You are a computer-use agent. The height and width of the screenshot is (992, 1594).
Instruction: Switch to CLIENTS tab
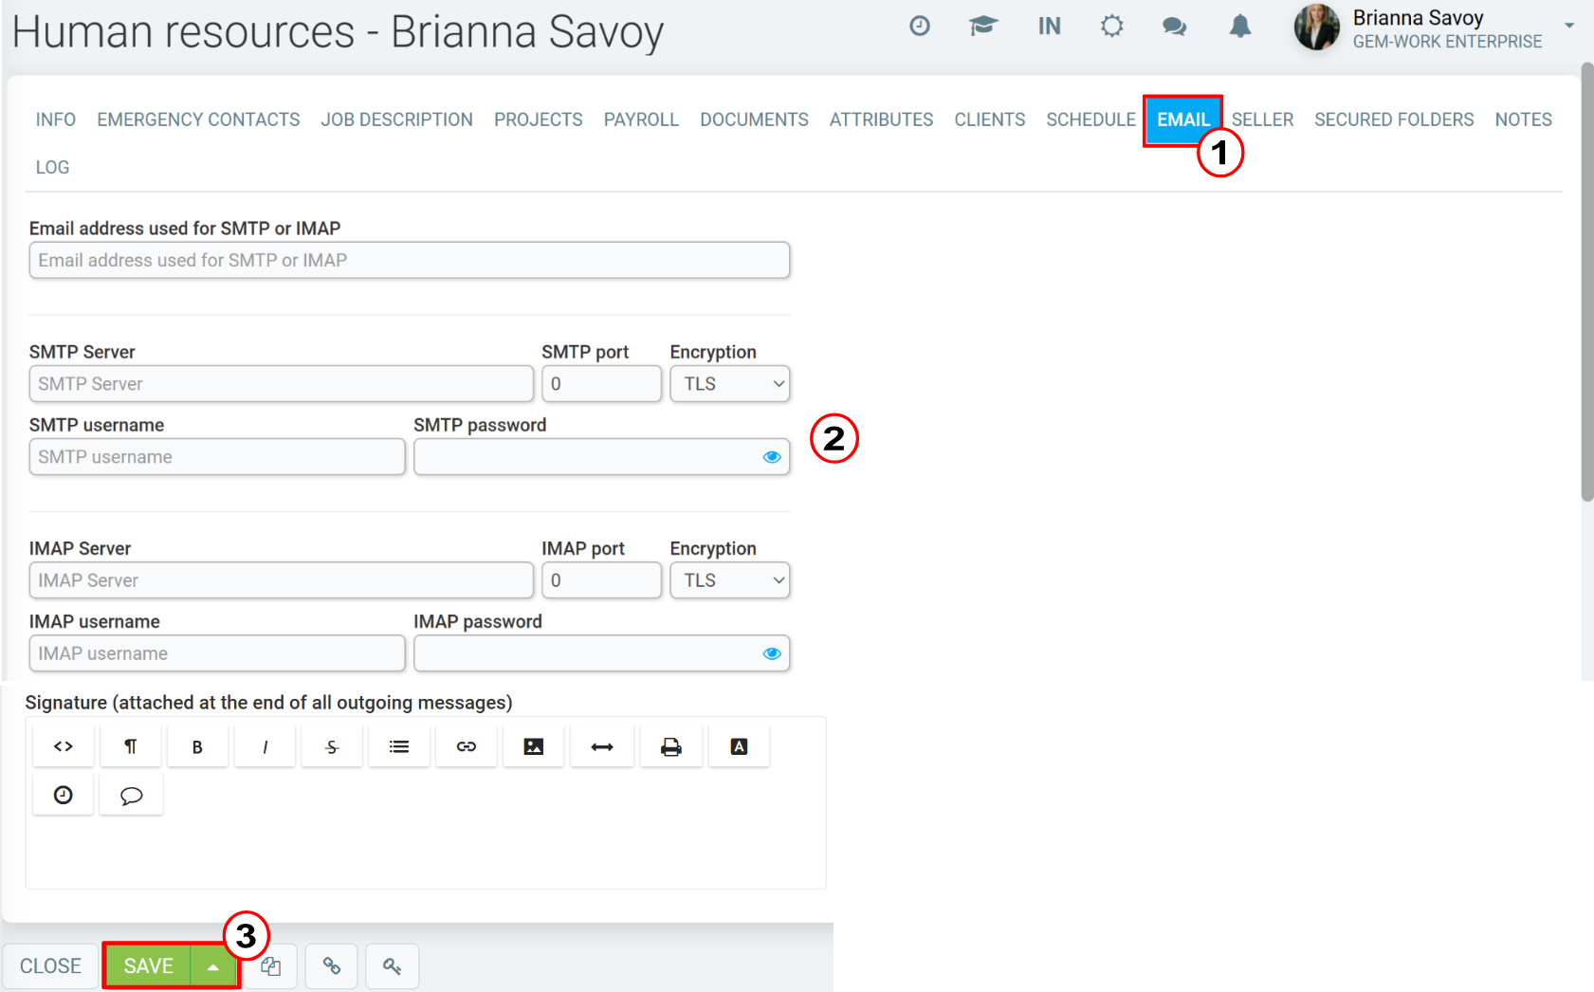[x=989, y=119]
